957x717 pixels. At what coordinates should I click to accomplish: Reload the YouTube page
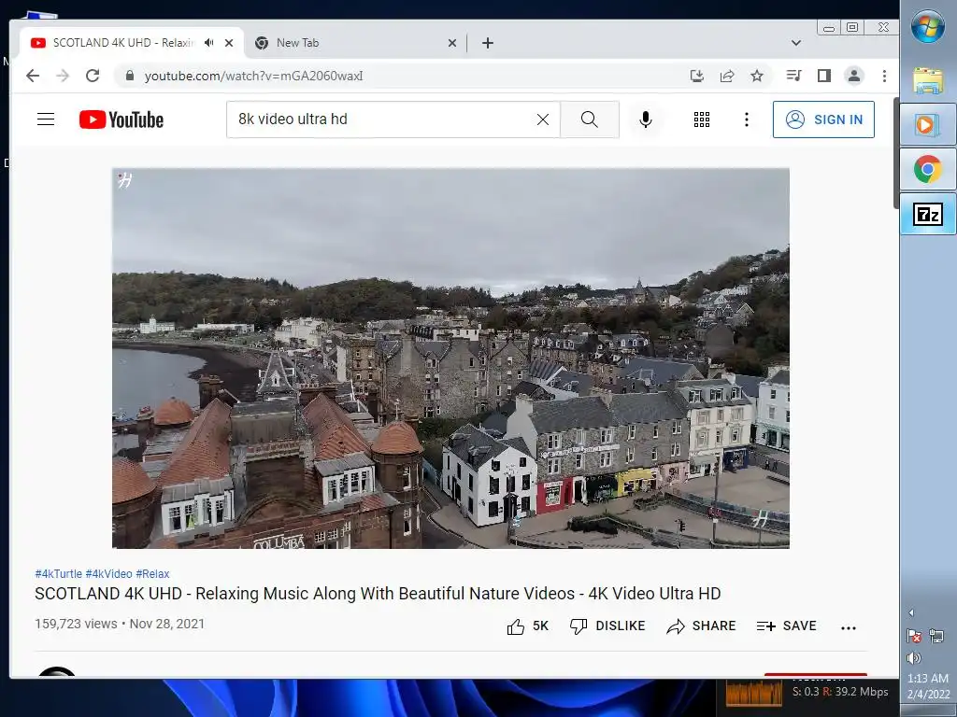93,76
